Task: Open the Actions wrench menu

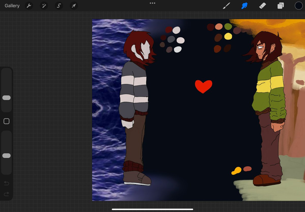Action: pos(29,6)
